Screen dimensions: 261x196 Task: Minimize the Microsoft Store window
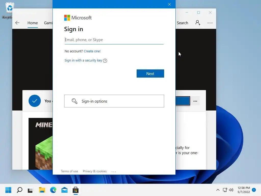187,13
